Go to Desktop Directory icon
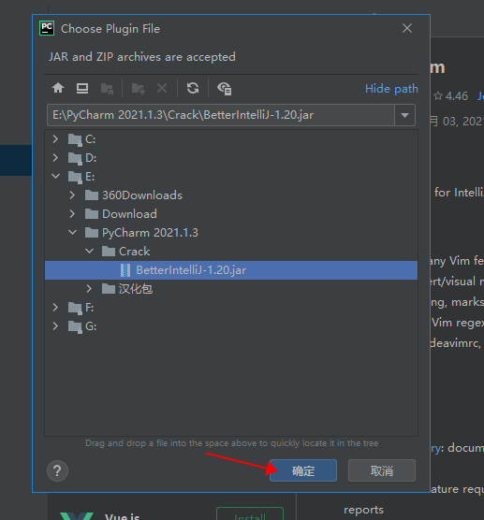This screenshot has width=484, height=520. pyautogui.click(x=82, y=88)
